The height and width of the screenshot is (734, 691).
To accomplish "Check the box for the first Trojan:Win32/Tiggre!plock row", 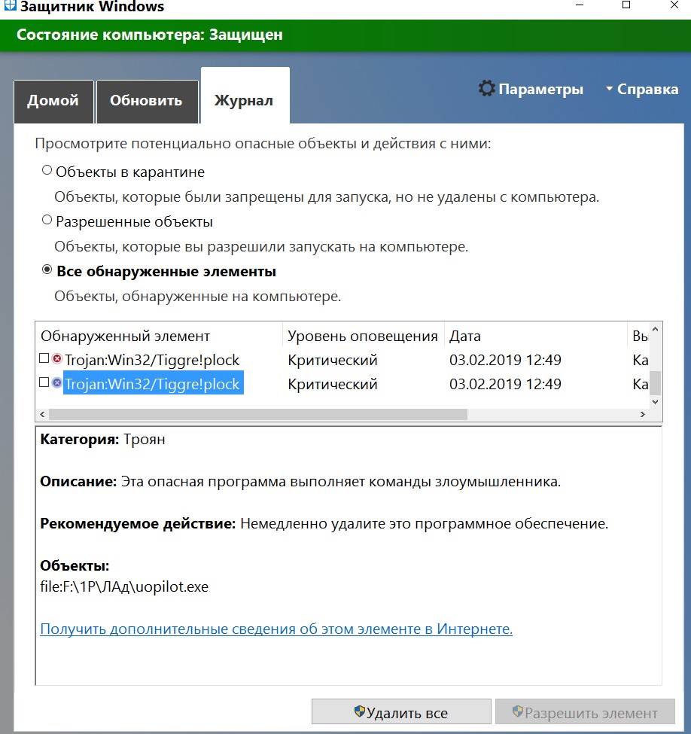I will (x=44, y=358).
